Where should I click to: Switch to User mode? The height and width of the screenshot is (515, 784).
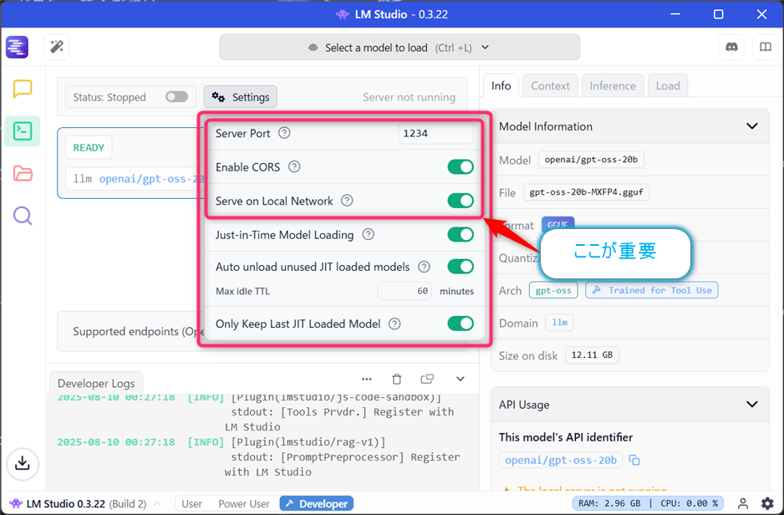coord(192,503)
